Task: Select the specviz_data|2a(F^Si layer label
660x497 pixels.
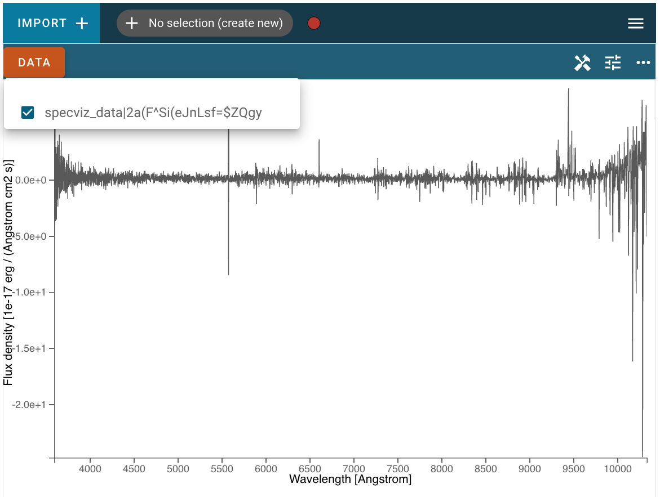Action: pos(153,113)
